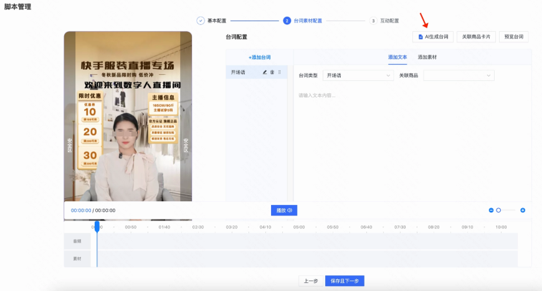Viewport: 542px width, 291px height.
Task: Click the blue timeline playhead marker
Action: click(x=97, y=227)
